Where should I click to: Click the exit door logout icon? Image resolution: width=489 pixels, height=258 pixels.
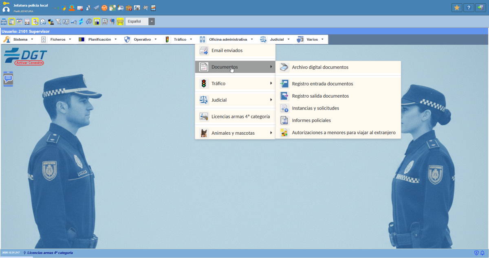(x=480, y=8)
